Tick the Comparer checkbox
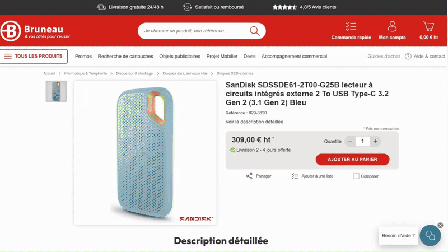This screenshot has width=448, height=252. pyautogui.click(x=356, y=176)
